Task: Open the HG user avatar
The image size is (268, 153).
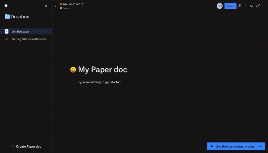Action: point(220,6)
